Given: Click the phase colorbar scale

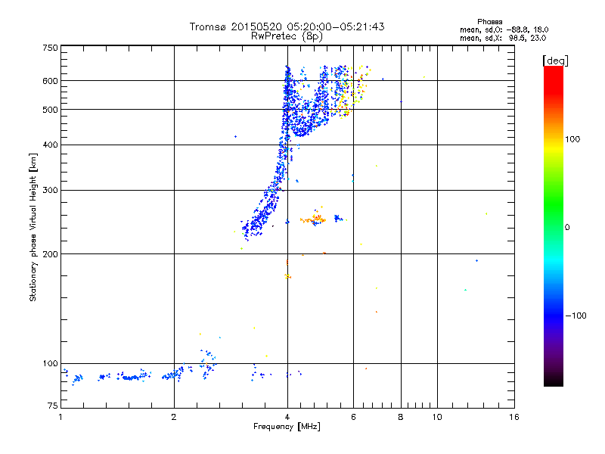Looking at the screenshot, I should (554, 226).
